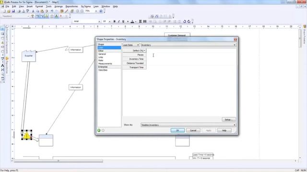The width and height of the screenshot is (307, 172).
Task: Click the Inventory Time field button
Action: pos(134,59)
